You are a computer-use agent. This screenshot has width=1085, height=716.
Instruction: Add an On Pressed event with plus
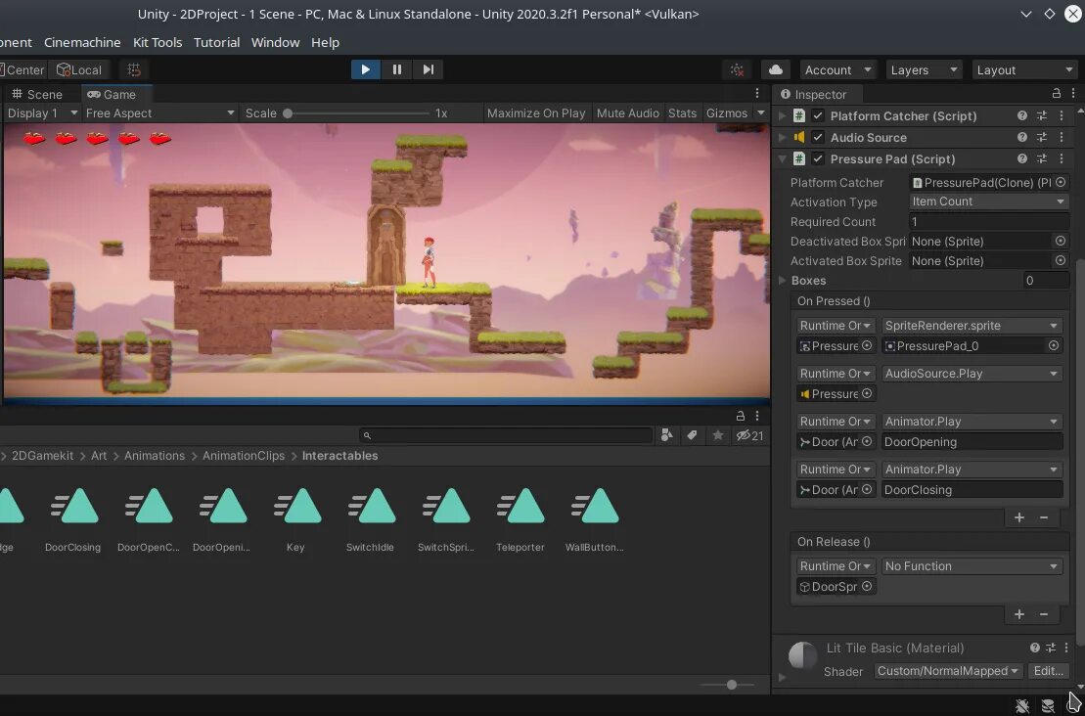pyautogui.click(x=1019, y=517)
